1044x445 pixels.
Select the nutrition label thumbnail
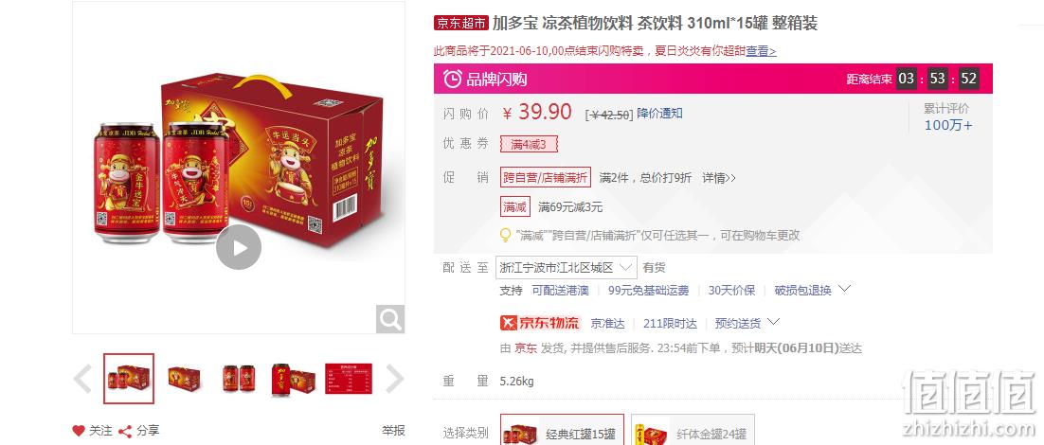349,379
